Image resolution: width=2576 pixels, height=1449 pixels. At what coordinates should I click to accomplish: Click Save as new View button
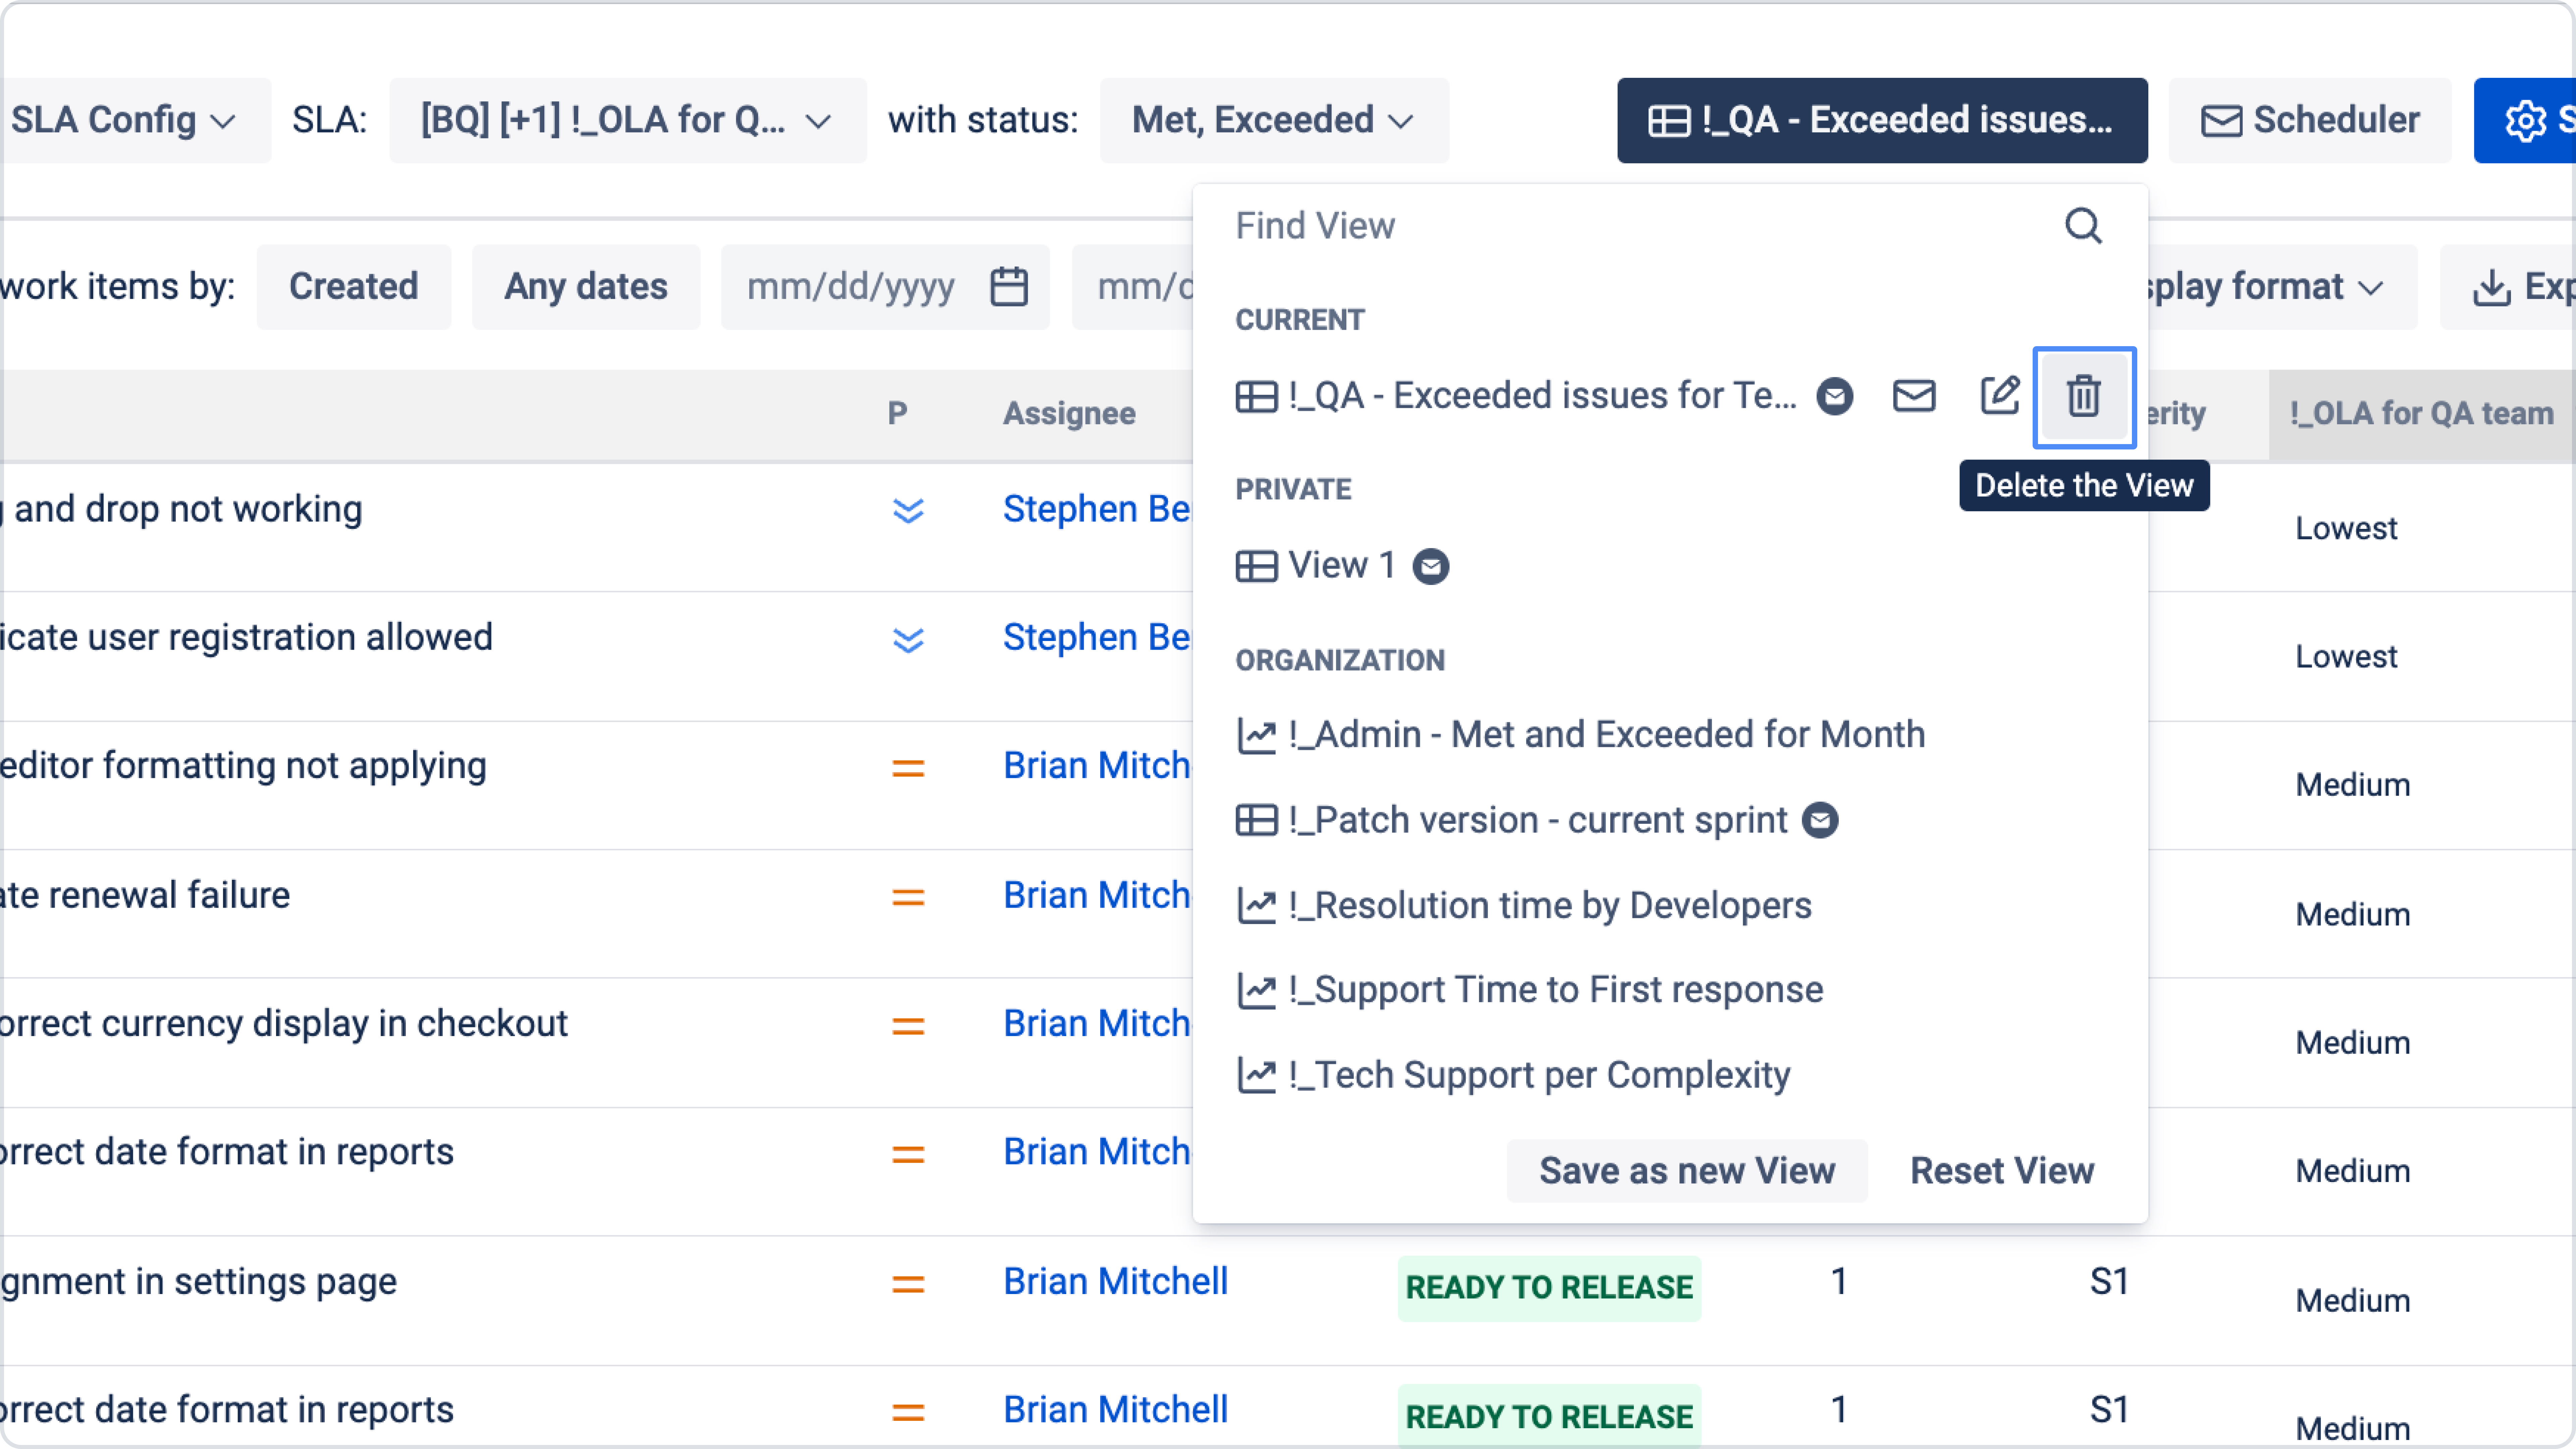pos(1687,1171)
